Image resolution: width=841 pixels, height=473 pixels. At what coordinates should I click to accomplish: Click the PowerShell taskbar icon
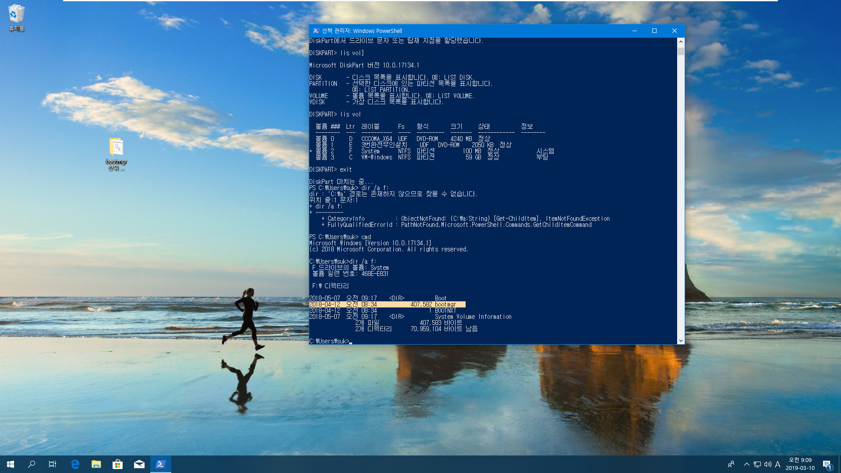coord(161,464)
